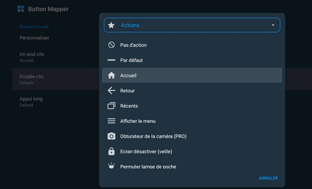
Task: Click the no-action prohibited circle icon
Action: coord(111,45)
